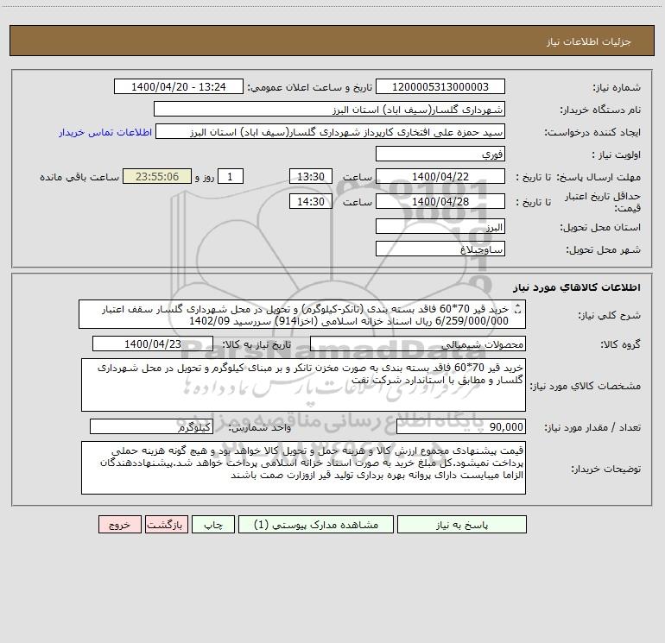
Task: Click the label نام دستگاه خریدار
Action: [600, 110]
